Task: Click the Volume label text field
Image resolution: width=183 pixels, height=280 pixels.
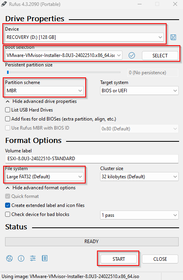Action: 92,159
